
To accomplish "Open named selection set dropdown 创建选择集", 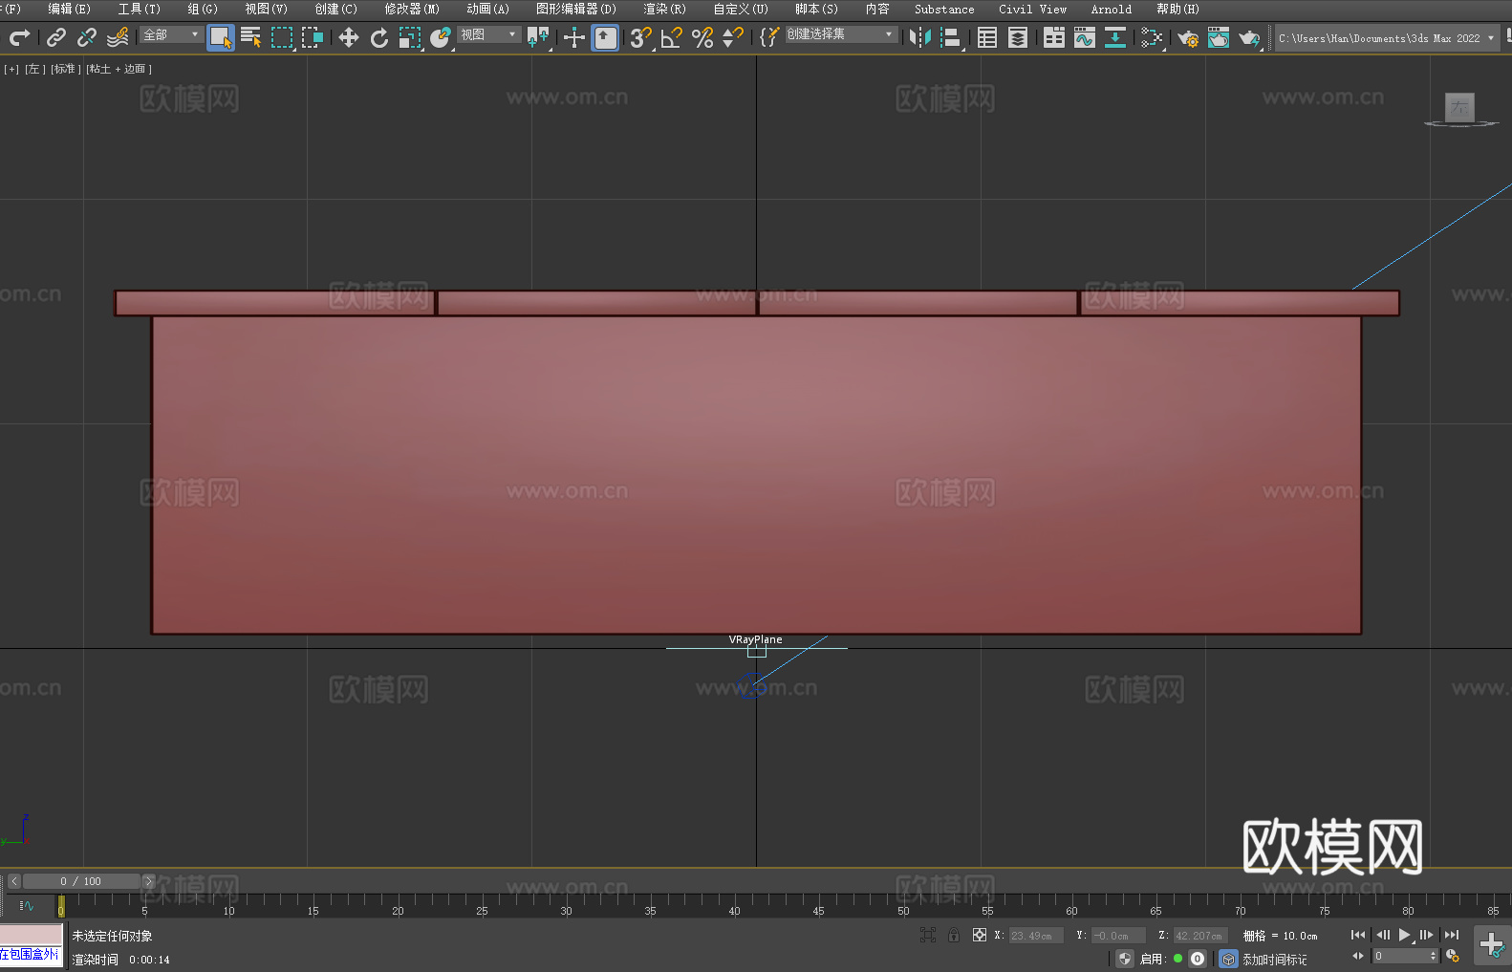I will [x=841, y=34].
